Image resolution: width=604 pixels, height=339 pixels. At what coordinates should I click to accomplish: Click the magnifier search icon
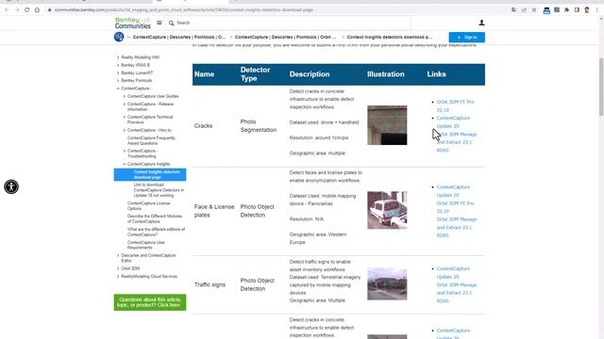(172, 23)
